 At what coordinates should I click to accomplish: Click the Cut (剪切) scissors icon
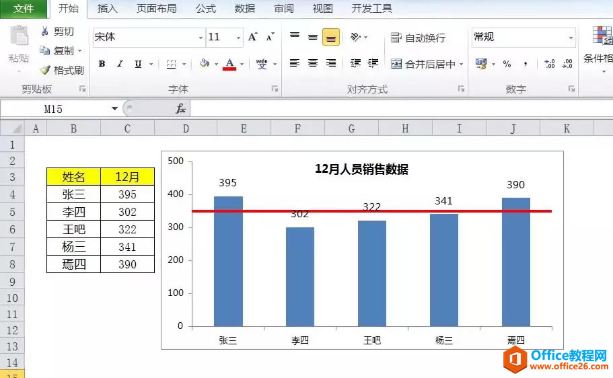44,31
